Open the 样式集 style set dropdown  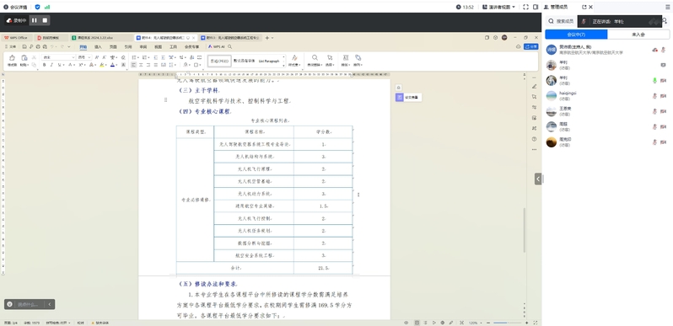click(x=294, y=61)
